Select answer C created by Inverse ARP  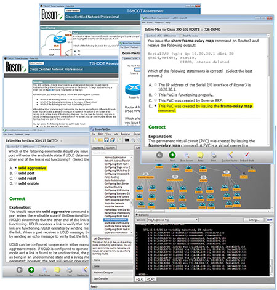155,100
